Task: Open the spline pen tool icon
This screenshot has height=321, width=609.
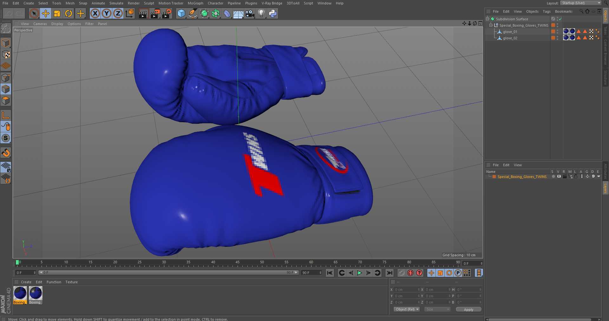Action: [x=193, y=13]
